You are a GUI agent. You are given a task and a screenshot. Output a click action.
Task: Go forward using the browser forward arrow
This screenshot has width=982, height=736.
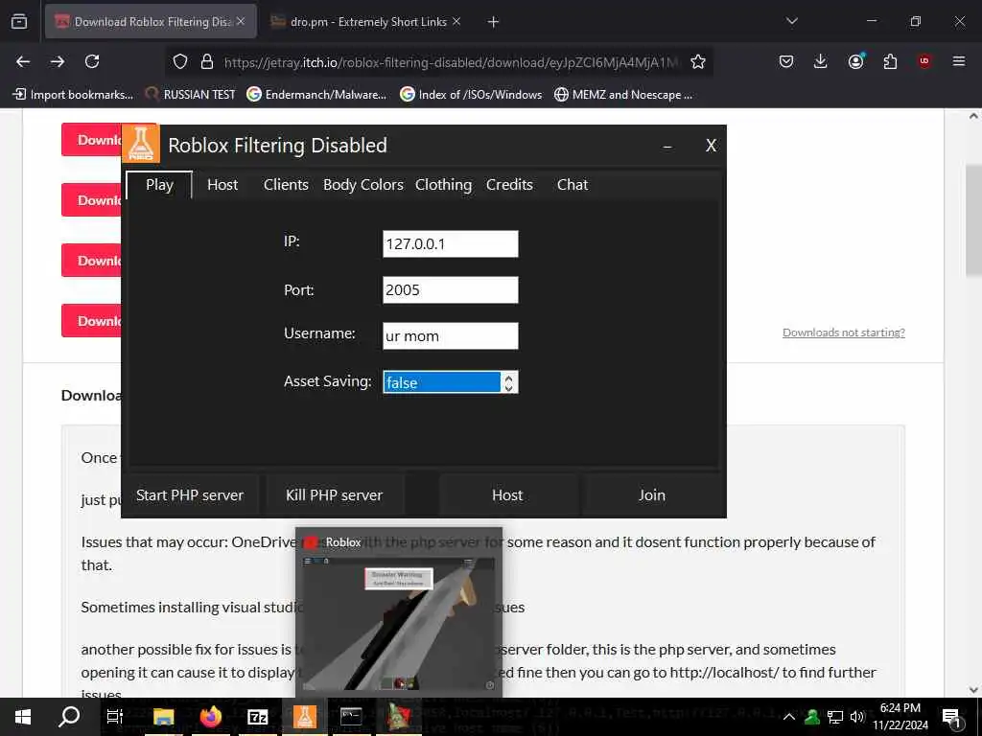coord(58,61)
